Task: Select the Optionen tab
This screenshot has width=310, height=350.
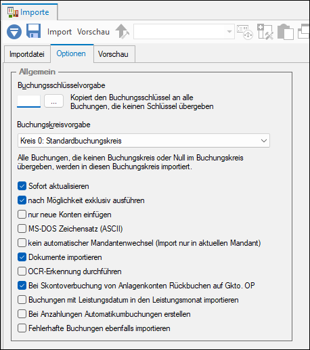Action: pos(71,53)
